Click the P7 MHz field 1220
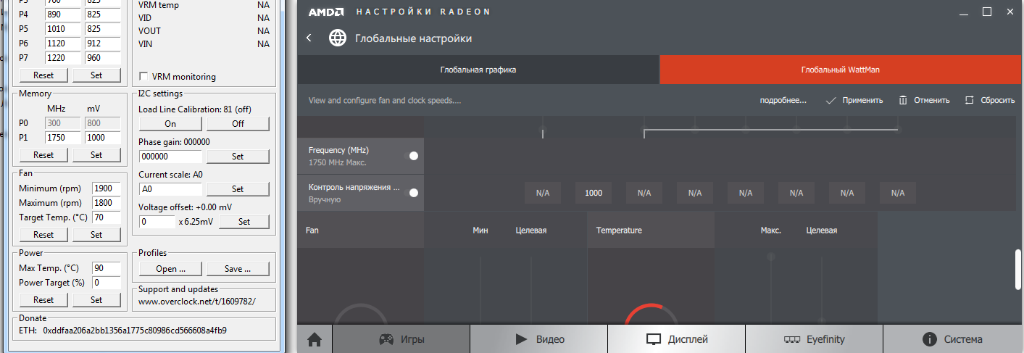Image resolution: width=1024 pixels, height=353 pixels. 63,57
